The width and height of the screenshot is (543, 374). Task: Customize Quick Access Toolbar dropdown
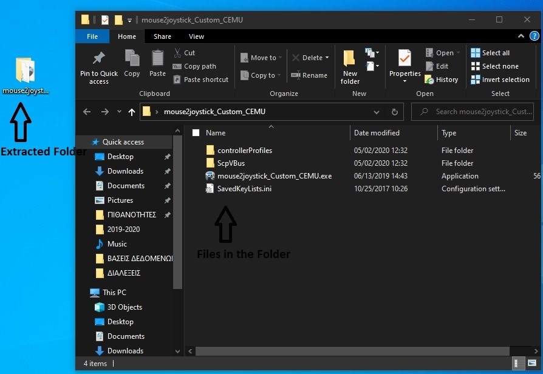pos(129,20)
